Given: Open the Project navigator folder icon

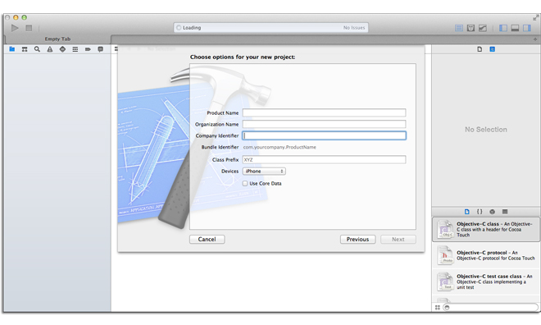Looking at the screenshot, I should point(12,49).
